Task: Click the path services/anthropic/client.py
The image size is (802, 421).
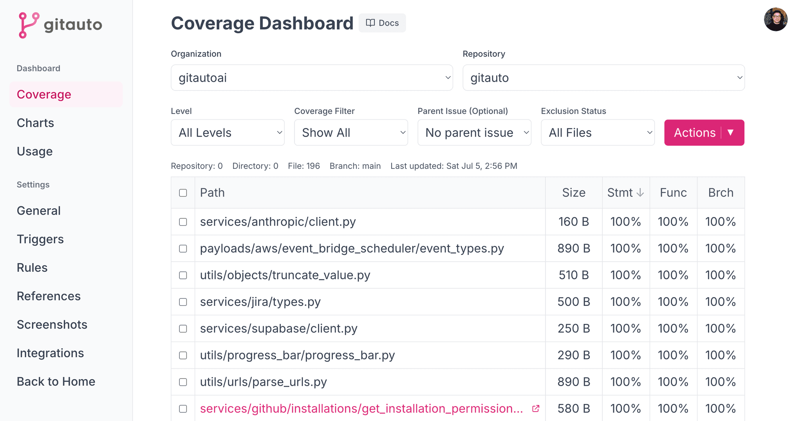Action: [x=278, y=222]
